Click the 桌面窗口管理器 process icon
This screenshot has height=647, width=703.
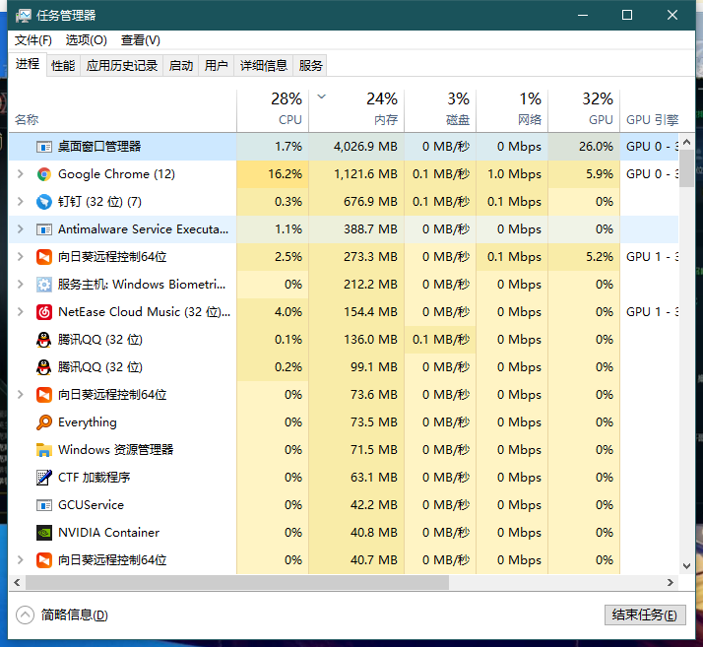coord(44,147)
